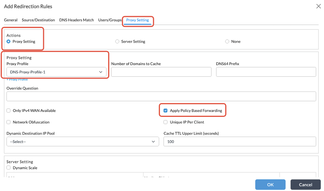Enable Only IPv4 WAN Available checkbox
Image resolution: width=324 pixels, height=191 pixels.
click(9, 111)
